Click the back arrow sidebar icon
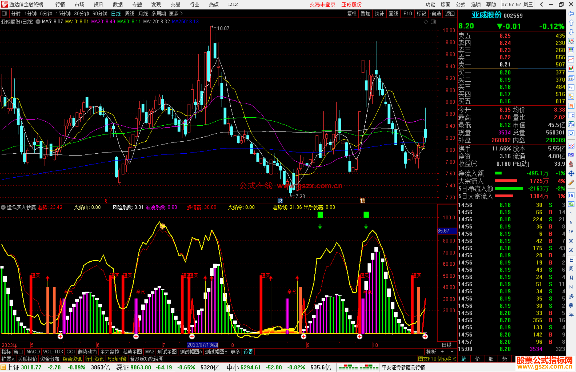Viewport: 576px width, 372px height. (x=571, y=14)
